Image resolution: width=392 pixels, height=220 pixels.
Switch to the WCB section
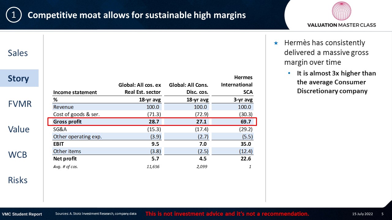(17, 154)
